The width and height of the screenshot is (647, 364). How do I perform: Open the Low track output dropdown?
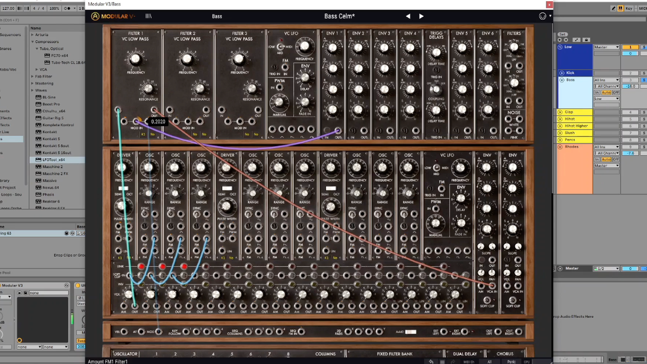[606, 47]
